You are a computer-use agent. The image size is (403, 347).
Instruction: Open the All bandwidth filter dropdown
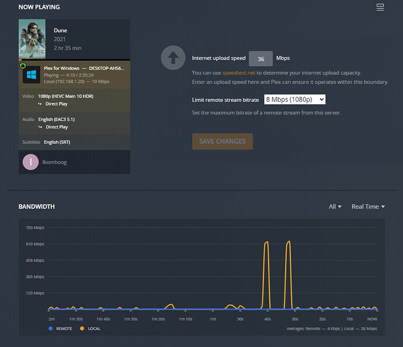(335, 207)
